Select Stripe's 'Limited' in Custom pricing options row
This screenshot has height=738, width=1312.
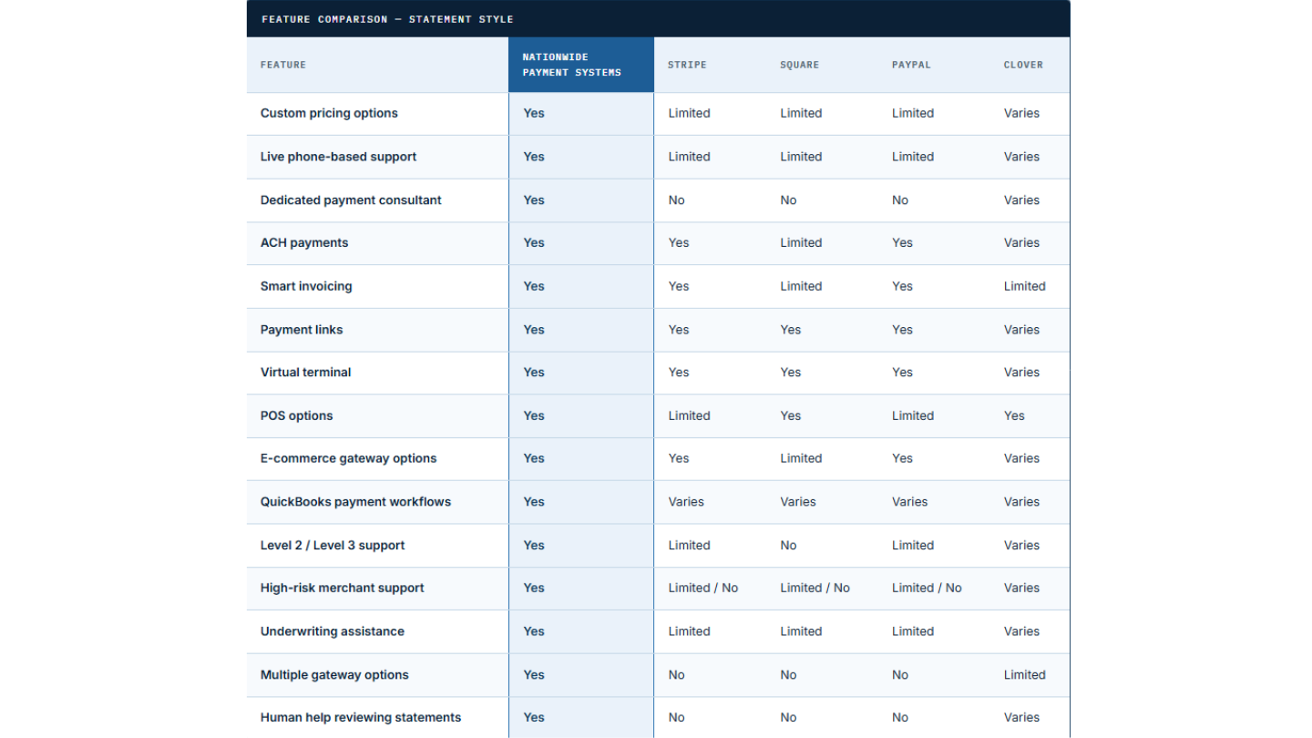(x=689, y=113)
